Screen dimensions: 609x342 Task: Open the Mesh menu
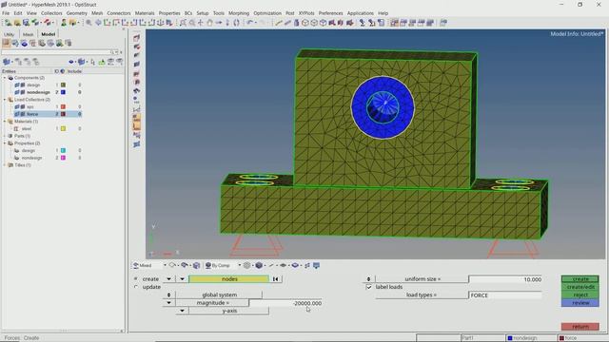point(97,13)
